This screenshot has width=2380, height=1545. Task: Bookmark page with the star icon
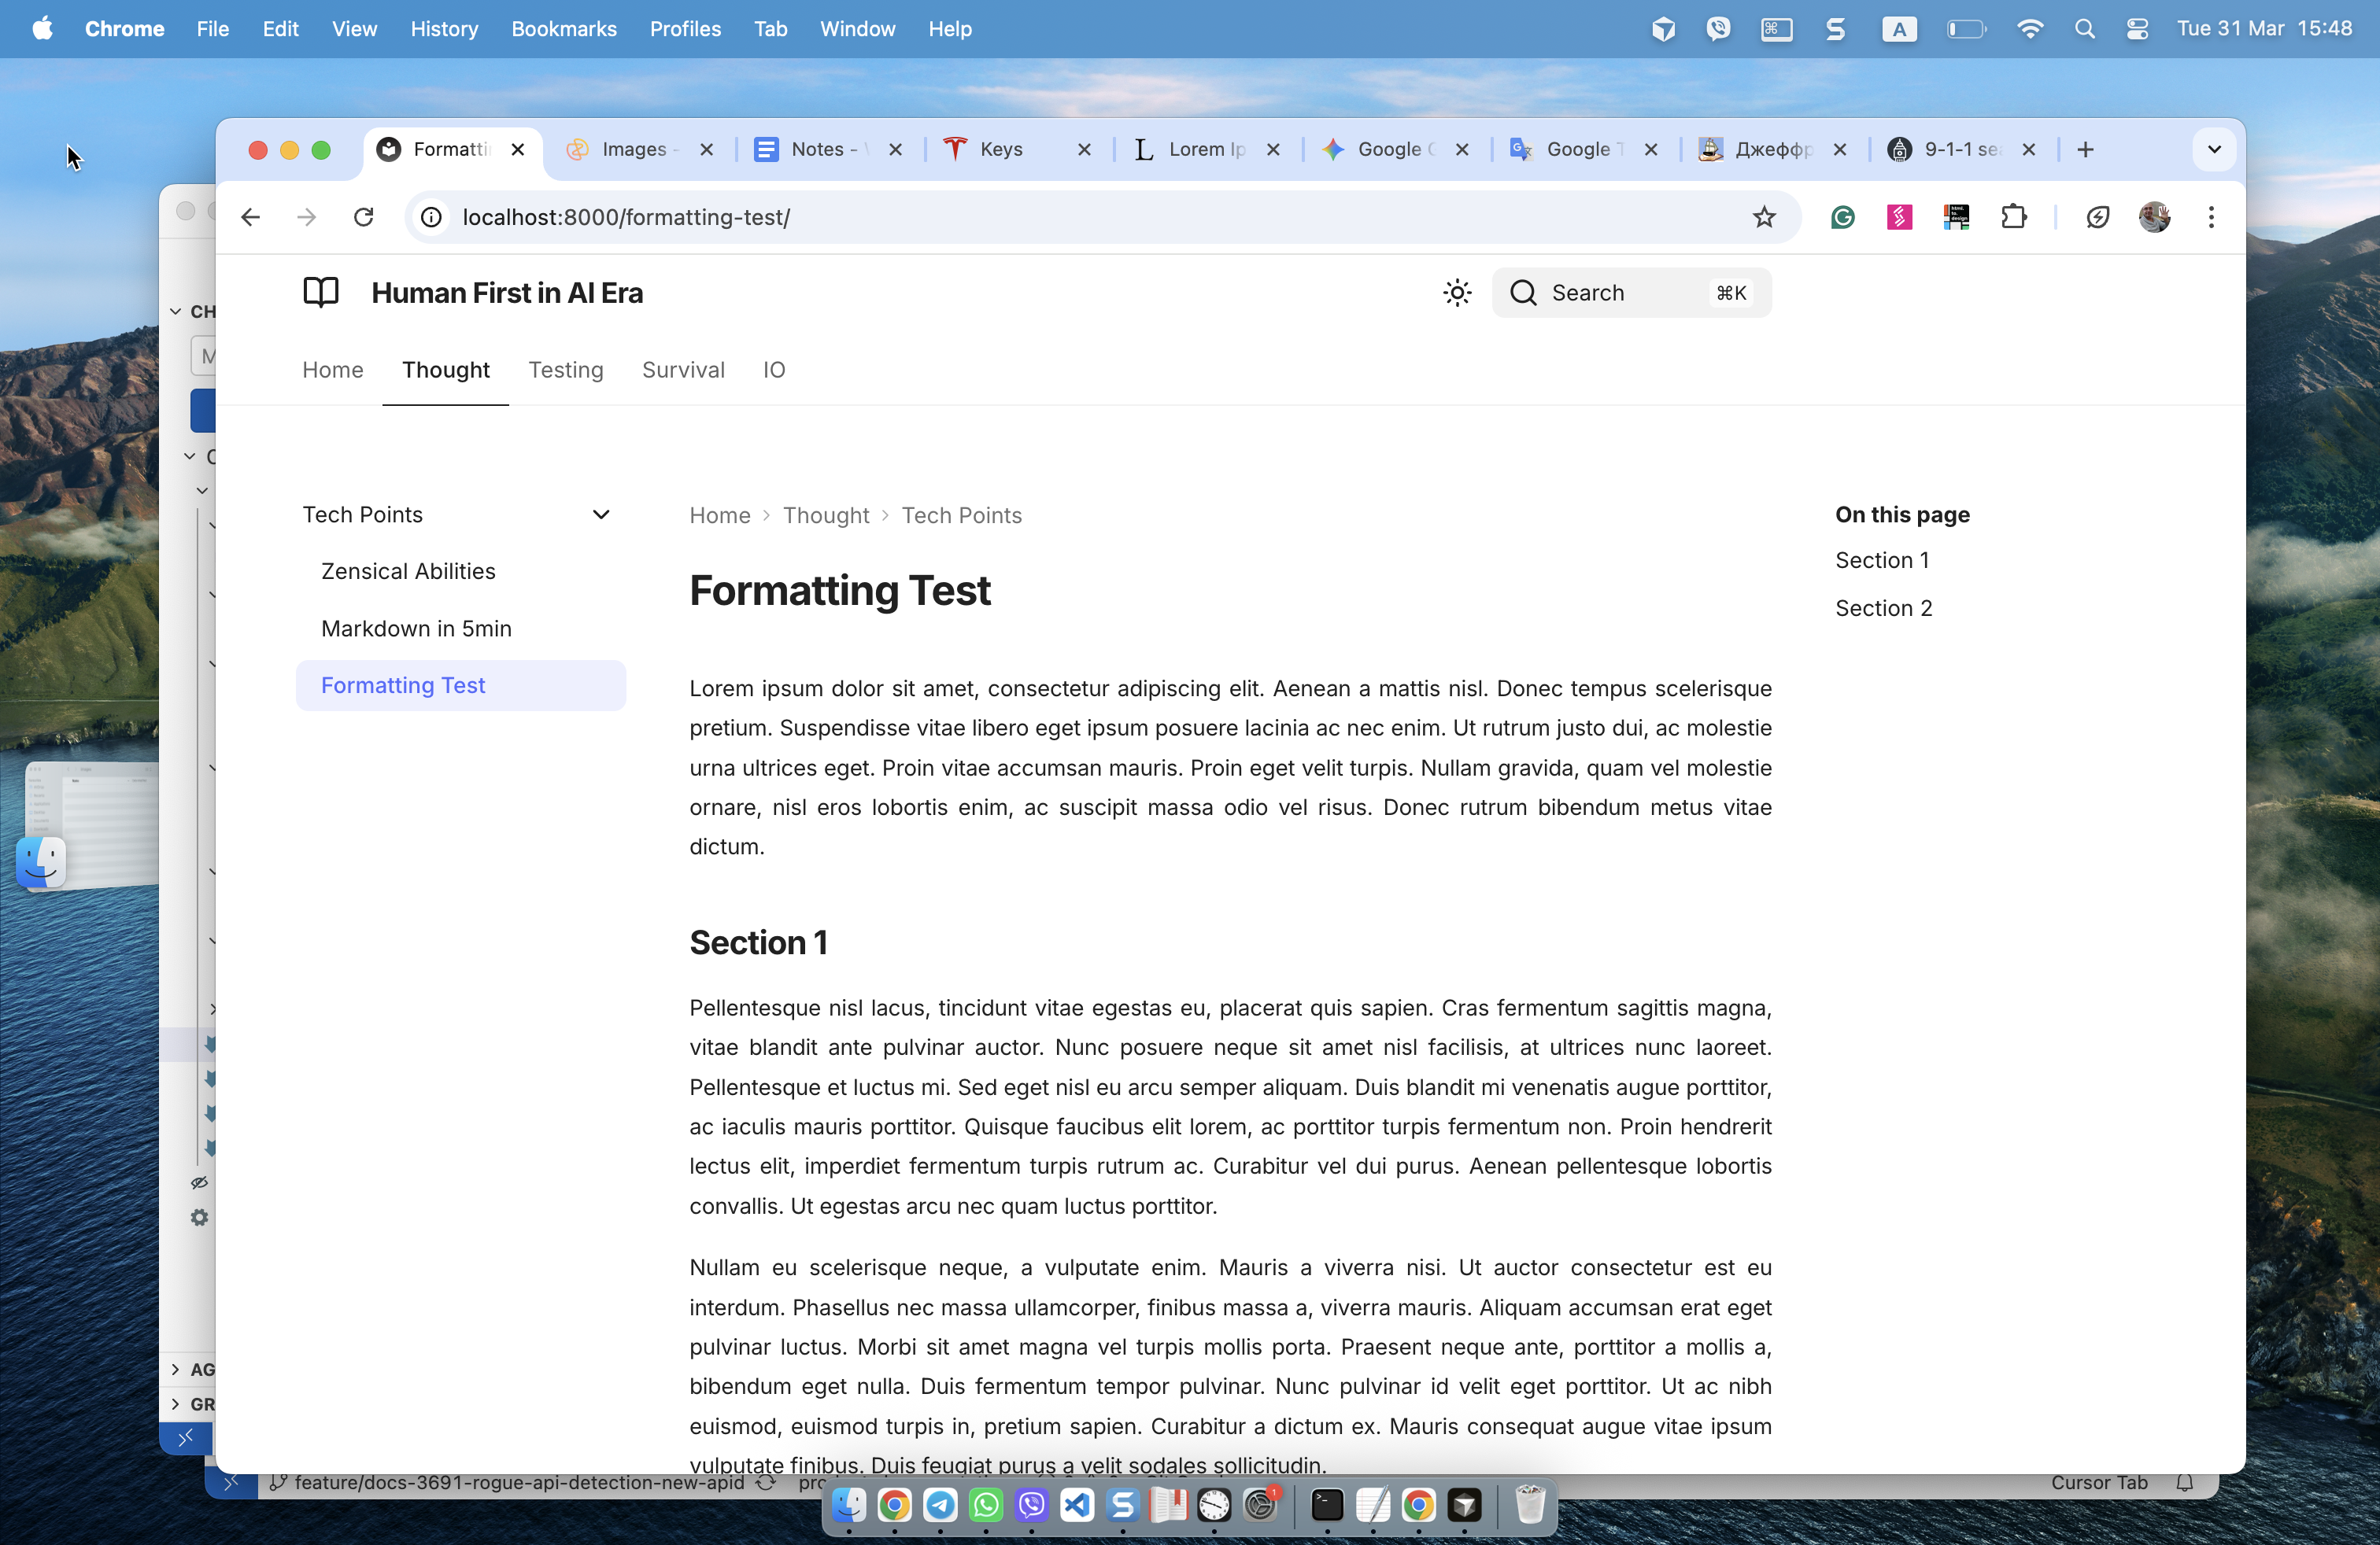(1764, 217)
